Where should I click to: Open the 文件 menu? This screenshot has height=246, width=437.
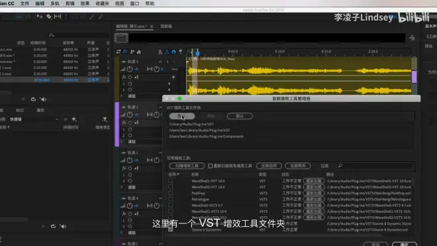point(24,3)
